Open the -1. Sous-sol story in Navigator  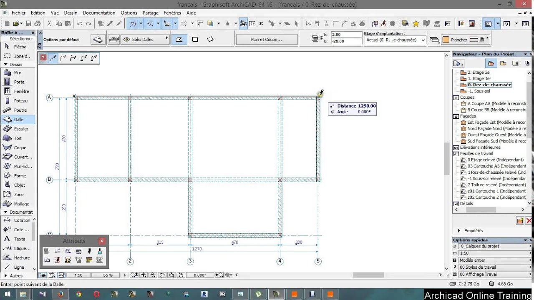click(x=479, y=91)
